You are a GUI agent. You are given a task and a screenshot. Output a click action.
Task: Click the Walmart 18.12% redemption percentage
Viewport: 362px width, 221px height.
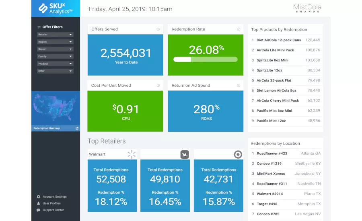pyautogui.click(x=111, y=202)
